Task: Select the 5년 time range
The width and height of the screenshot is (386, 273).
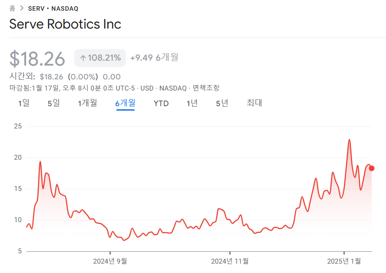Action: click(221, 103)
